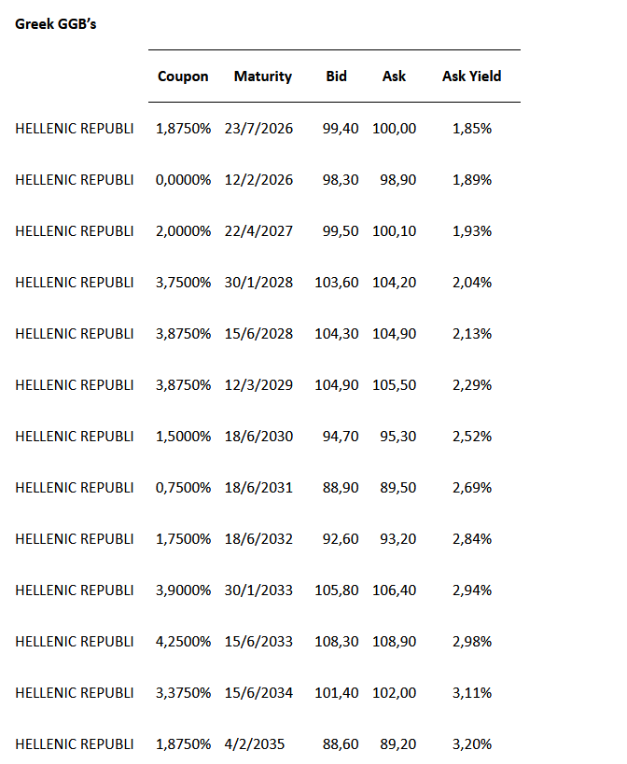Select the 3,9000% coupon cell
This screenshot has height=764, width=627.
click(x=183, y=590)
